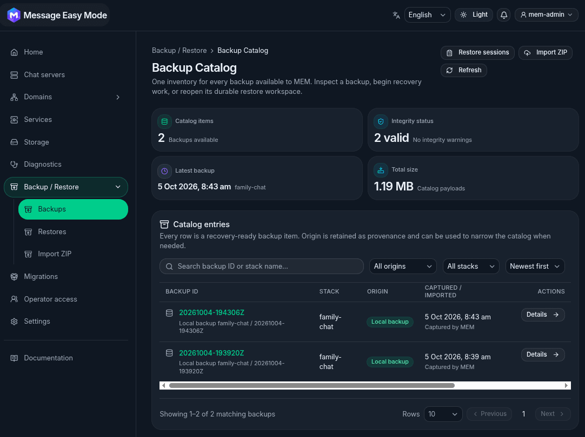Click the Home sidebar icon
This screenshot has height=437, width=585.
tap(14, 52)
